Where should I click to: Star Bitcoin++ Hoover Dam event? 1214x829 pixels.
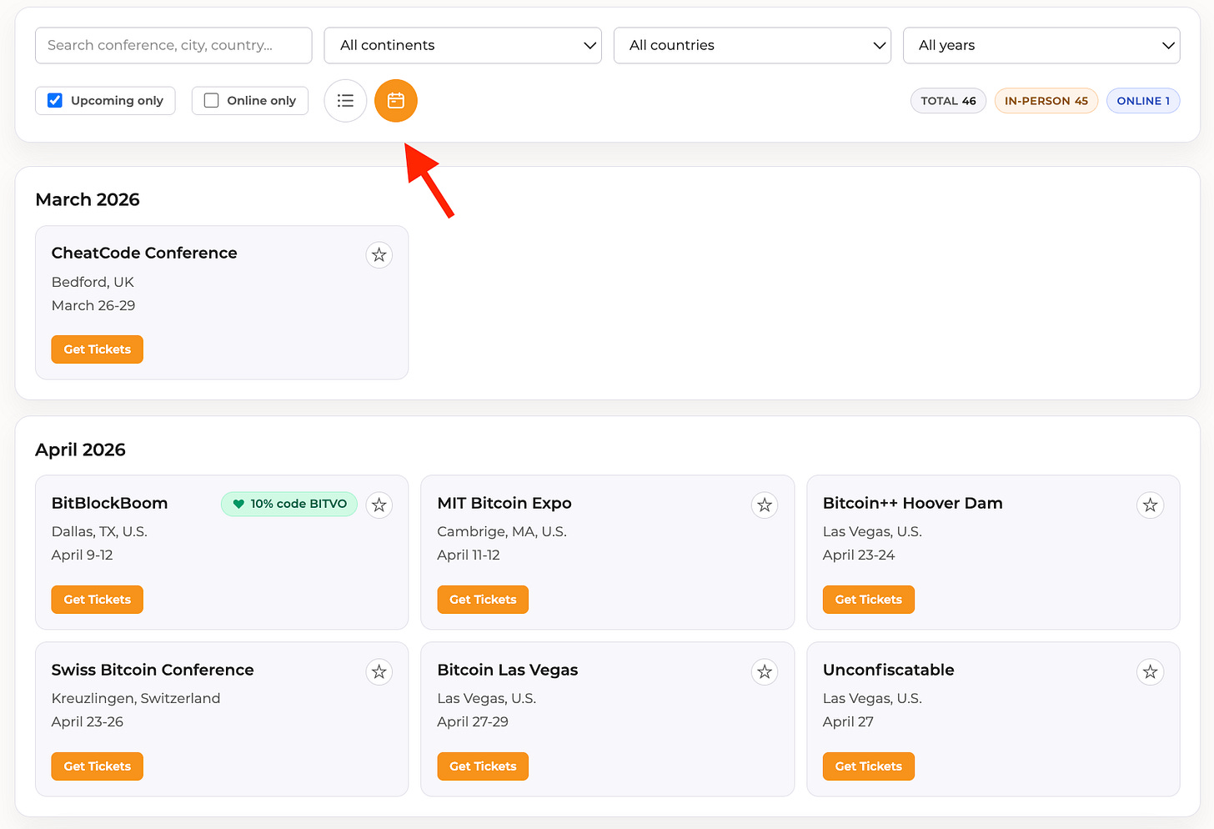[1151, 505]
